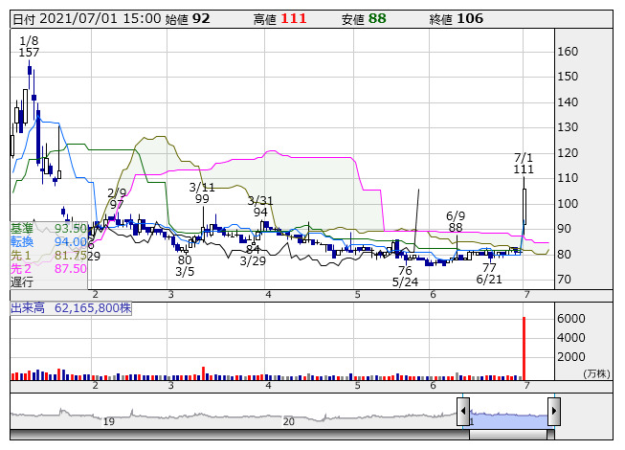
Task: Click the (万株) unit label
Action: (596, 373)
